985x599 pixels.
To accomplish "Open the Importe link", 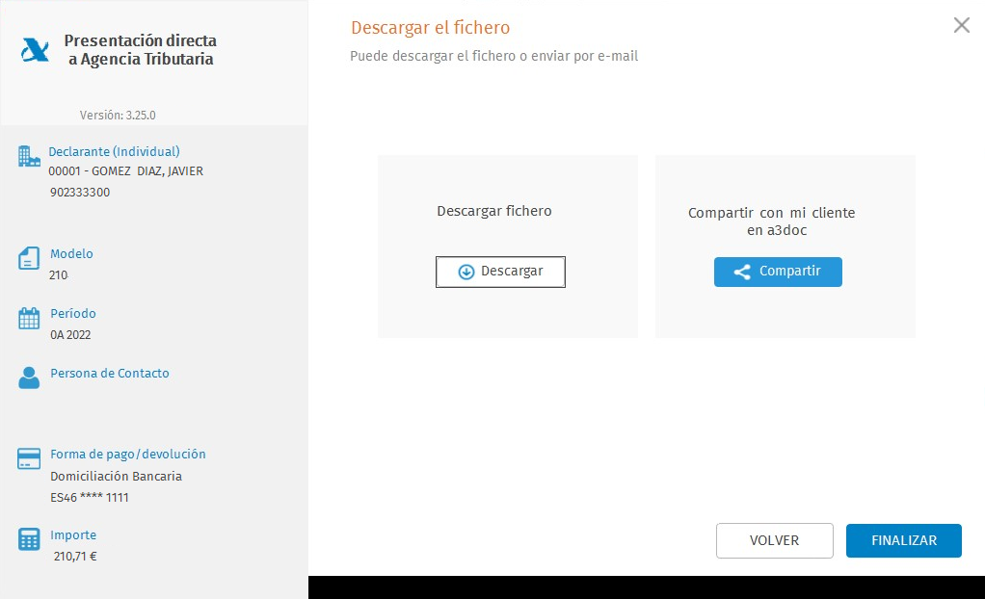I will point(73,534).
